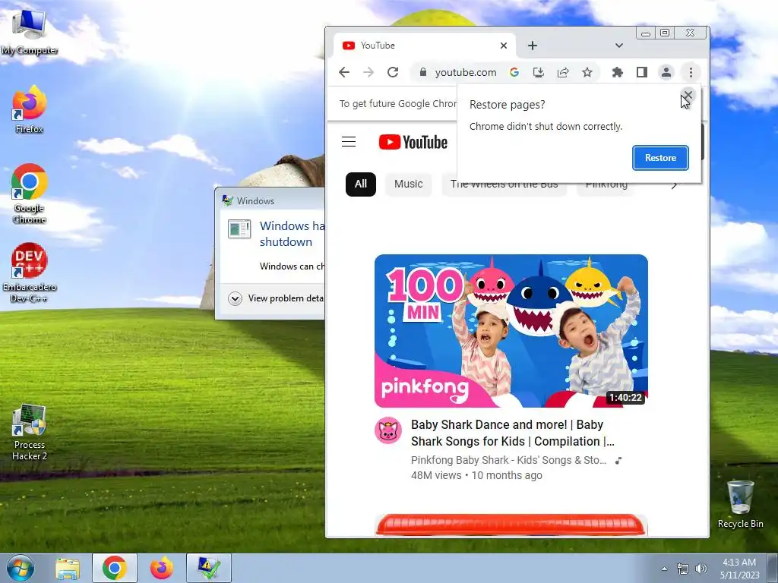
Task: Click youtube.com address bar
Action: pyautogui.click(x=466, y=72)
